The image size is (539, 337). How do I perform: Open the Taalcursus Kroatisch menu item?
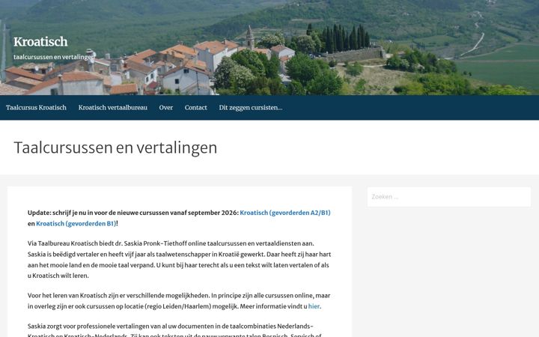pos(36,108)
